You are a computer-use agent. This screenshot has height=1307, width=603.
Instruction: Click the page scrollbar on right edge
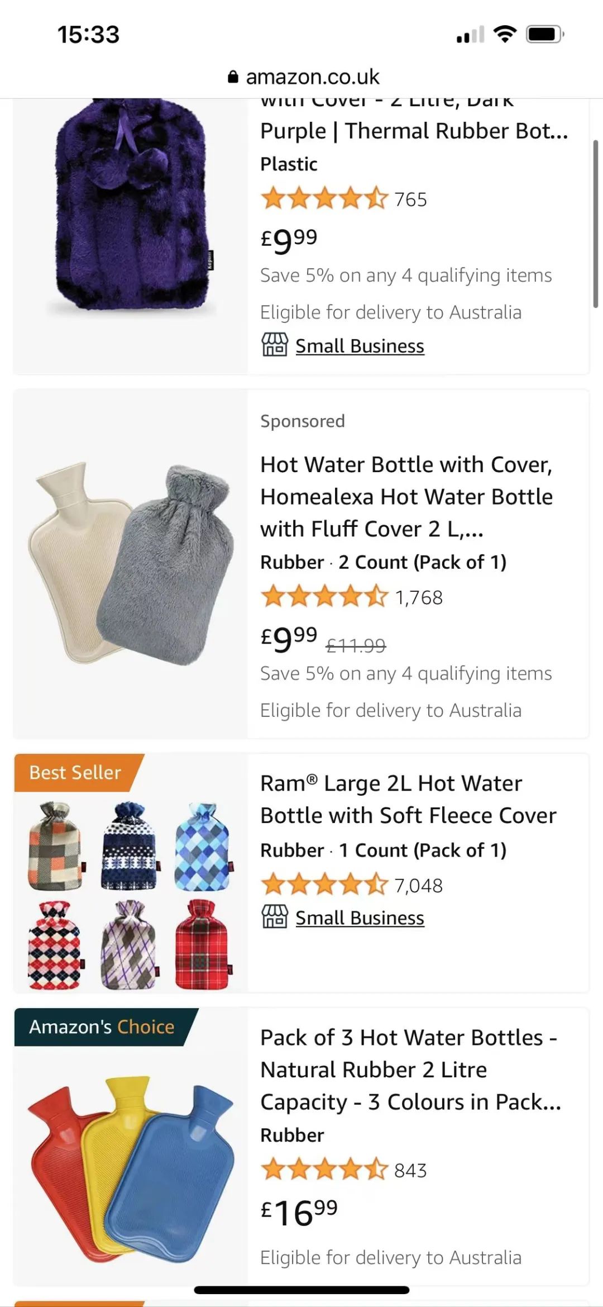595,224
